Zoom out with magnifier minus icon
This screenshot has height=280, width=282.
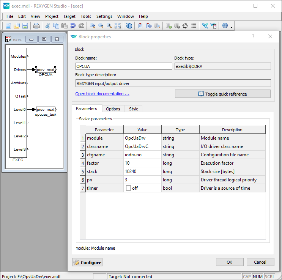pos(101,26)
